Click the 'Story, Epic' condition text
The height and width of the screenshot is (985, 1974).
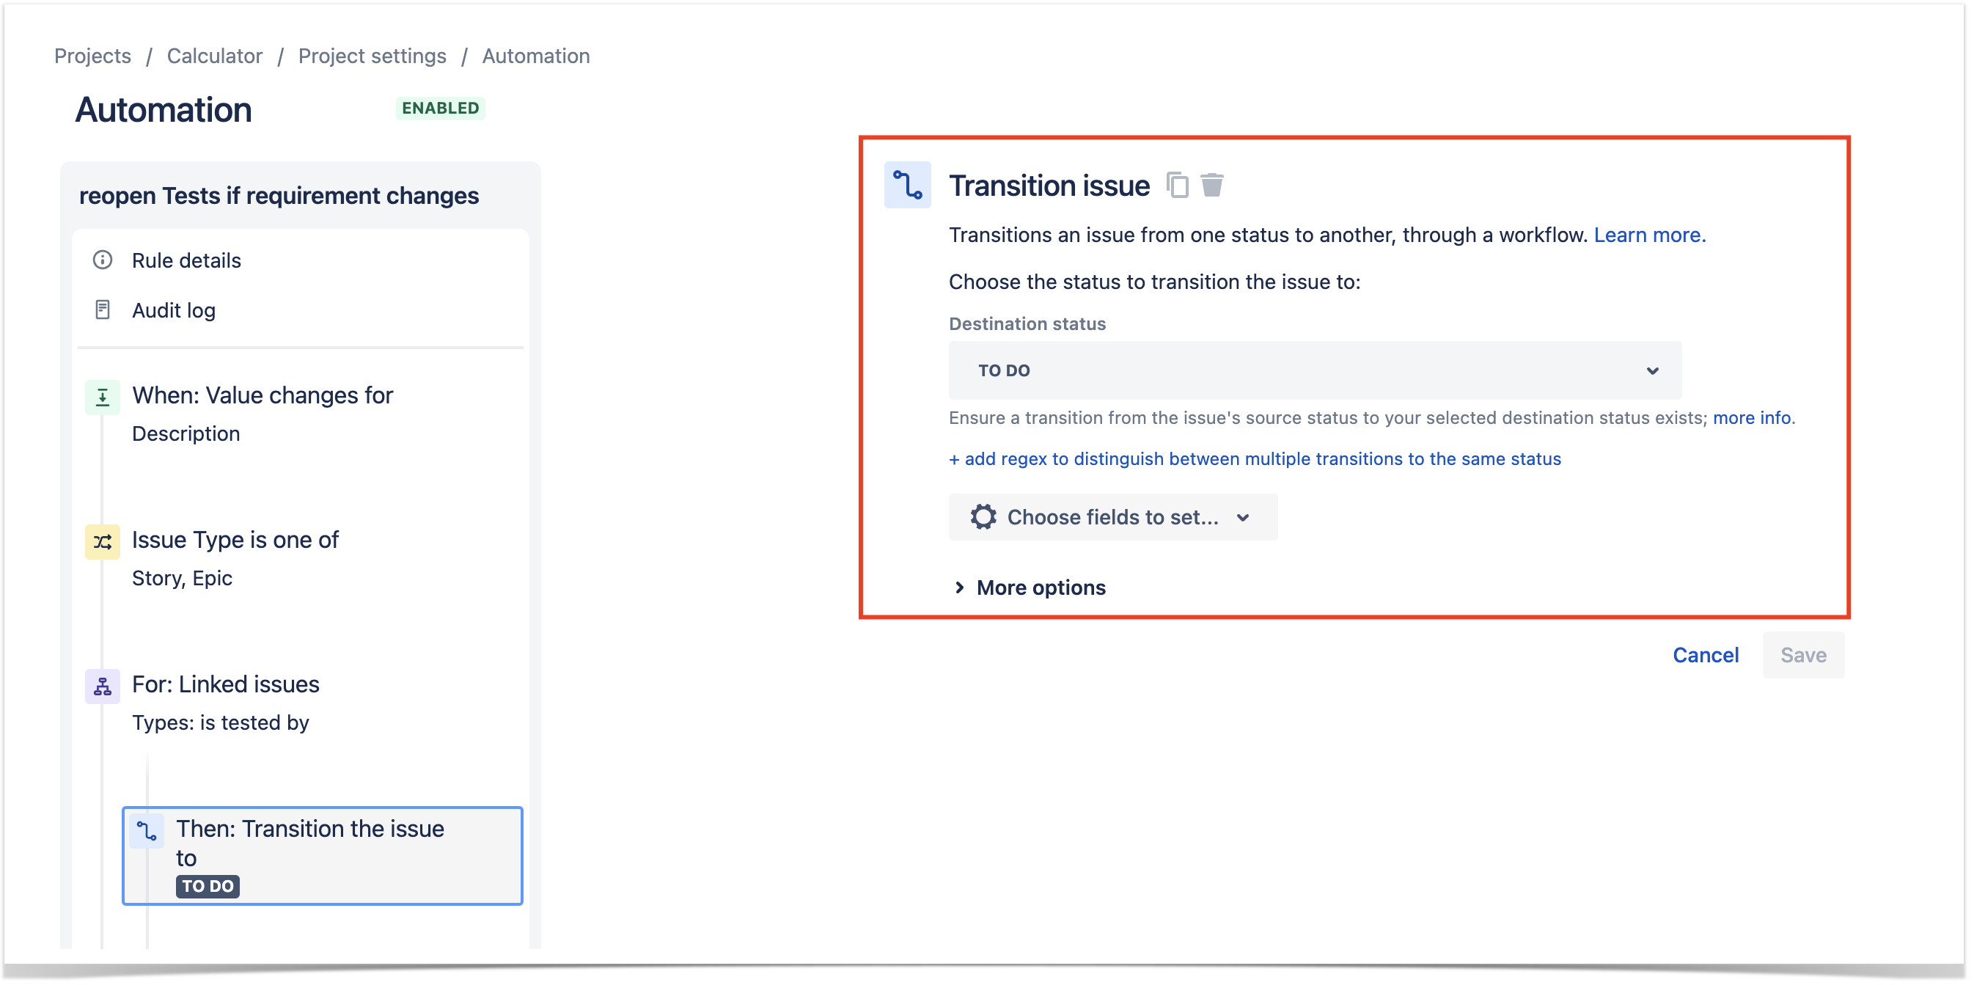click(x=183, y=579)
